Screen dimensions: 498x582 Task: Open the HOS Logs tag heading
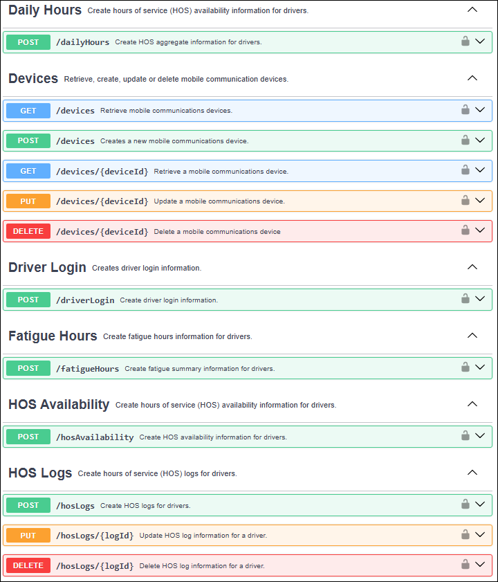[40, 473]
